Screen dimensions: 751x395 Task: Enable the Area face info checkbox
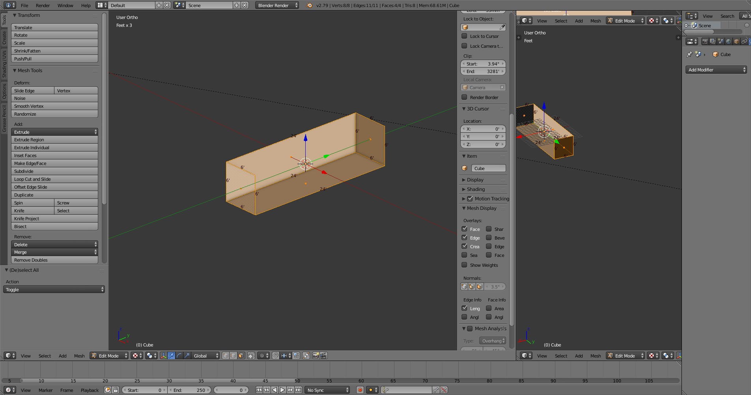coord(489,308)
